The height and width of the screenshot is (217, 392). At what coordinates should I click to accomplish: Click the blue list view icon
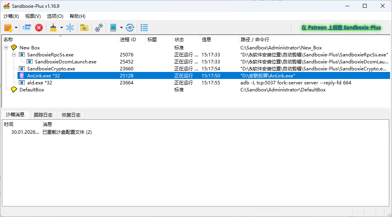tap(144, 28)
